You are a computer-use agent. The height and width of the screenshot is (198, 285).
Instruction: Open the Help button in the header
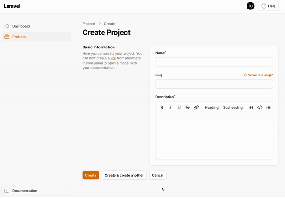tap(268, 6)
